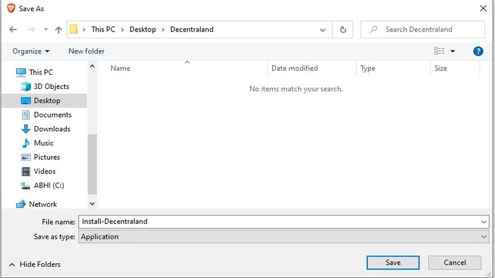
Task: Click the Back navigation arrow
Action: point(13,30)
